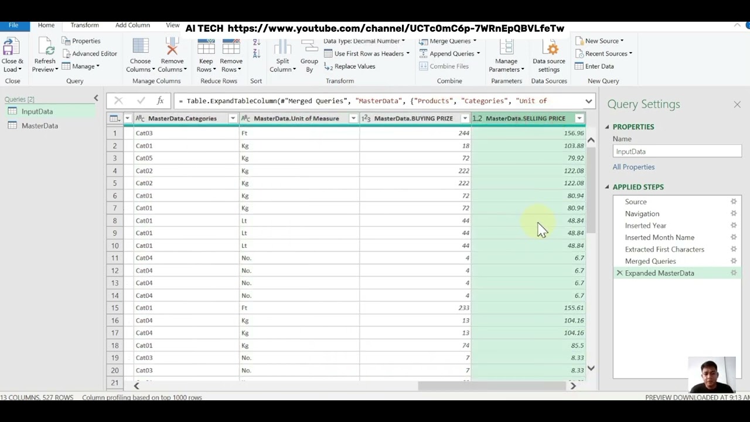The image size is (750, 422).
Task: Click Replace Values
Action: [x=350, y=66]
